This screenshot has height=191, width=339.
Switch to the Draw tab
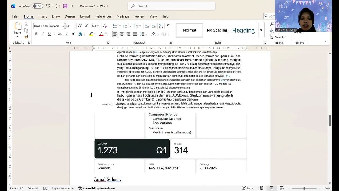point(56,16)
